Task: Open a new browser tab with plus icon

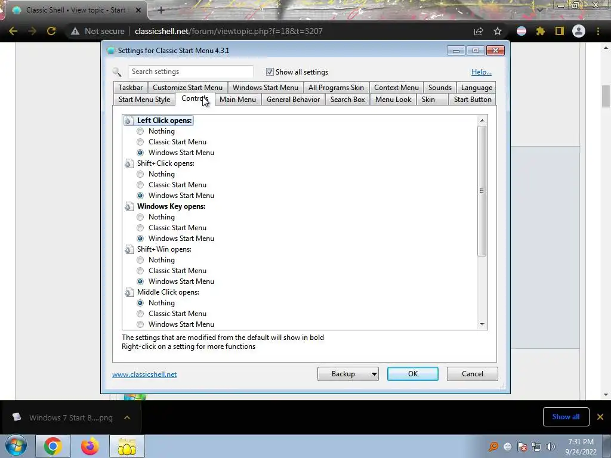Action: (x=161, y=10)
